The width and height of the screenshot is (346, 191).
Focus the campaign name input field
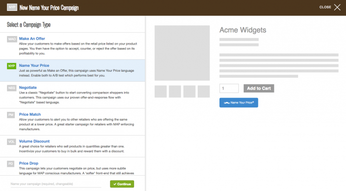[x=56, y=184]
